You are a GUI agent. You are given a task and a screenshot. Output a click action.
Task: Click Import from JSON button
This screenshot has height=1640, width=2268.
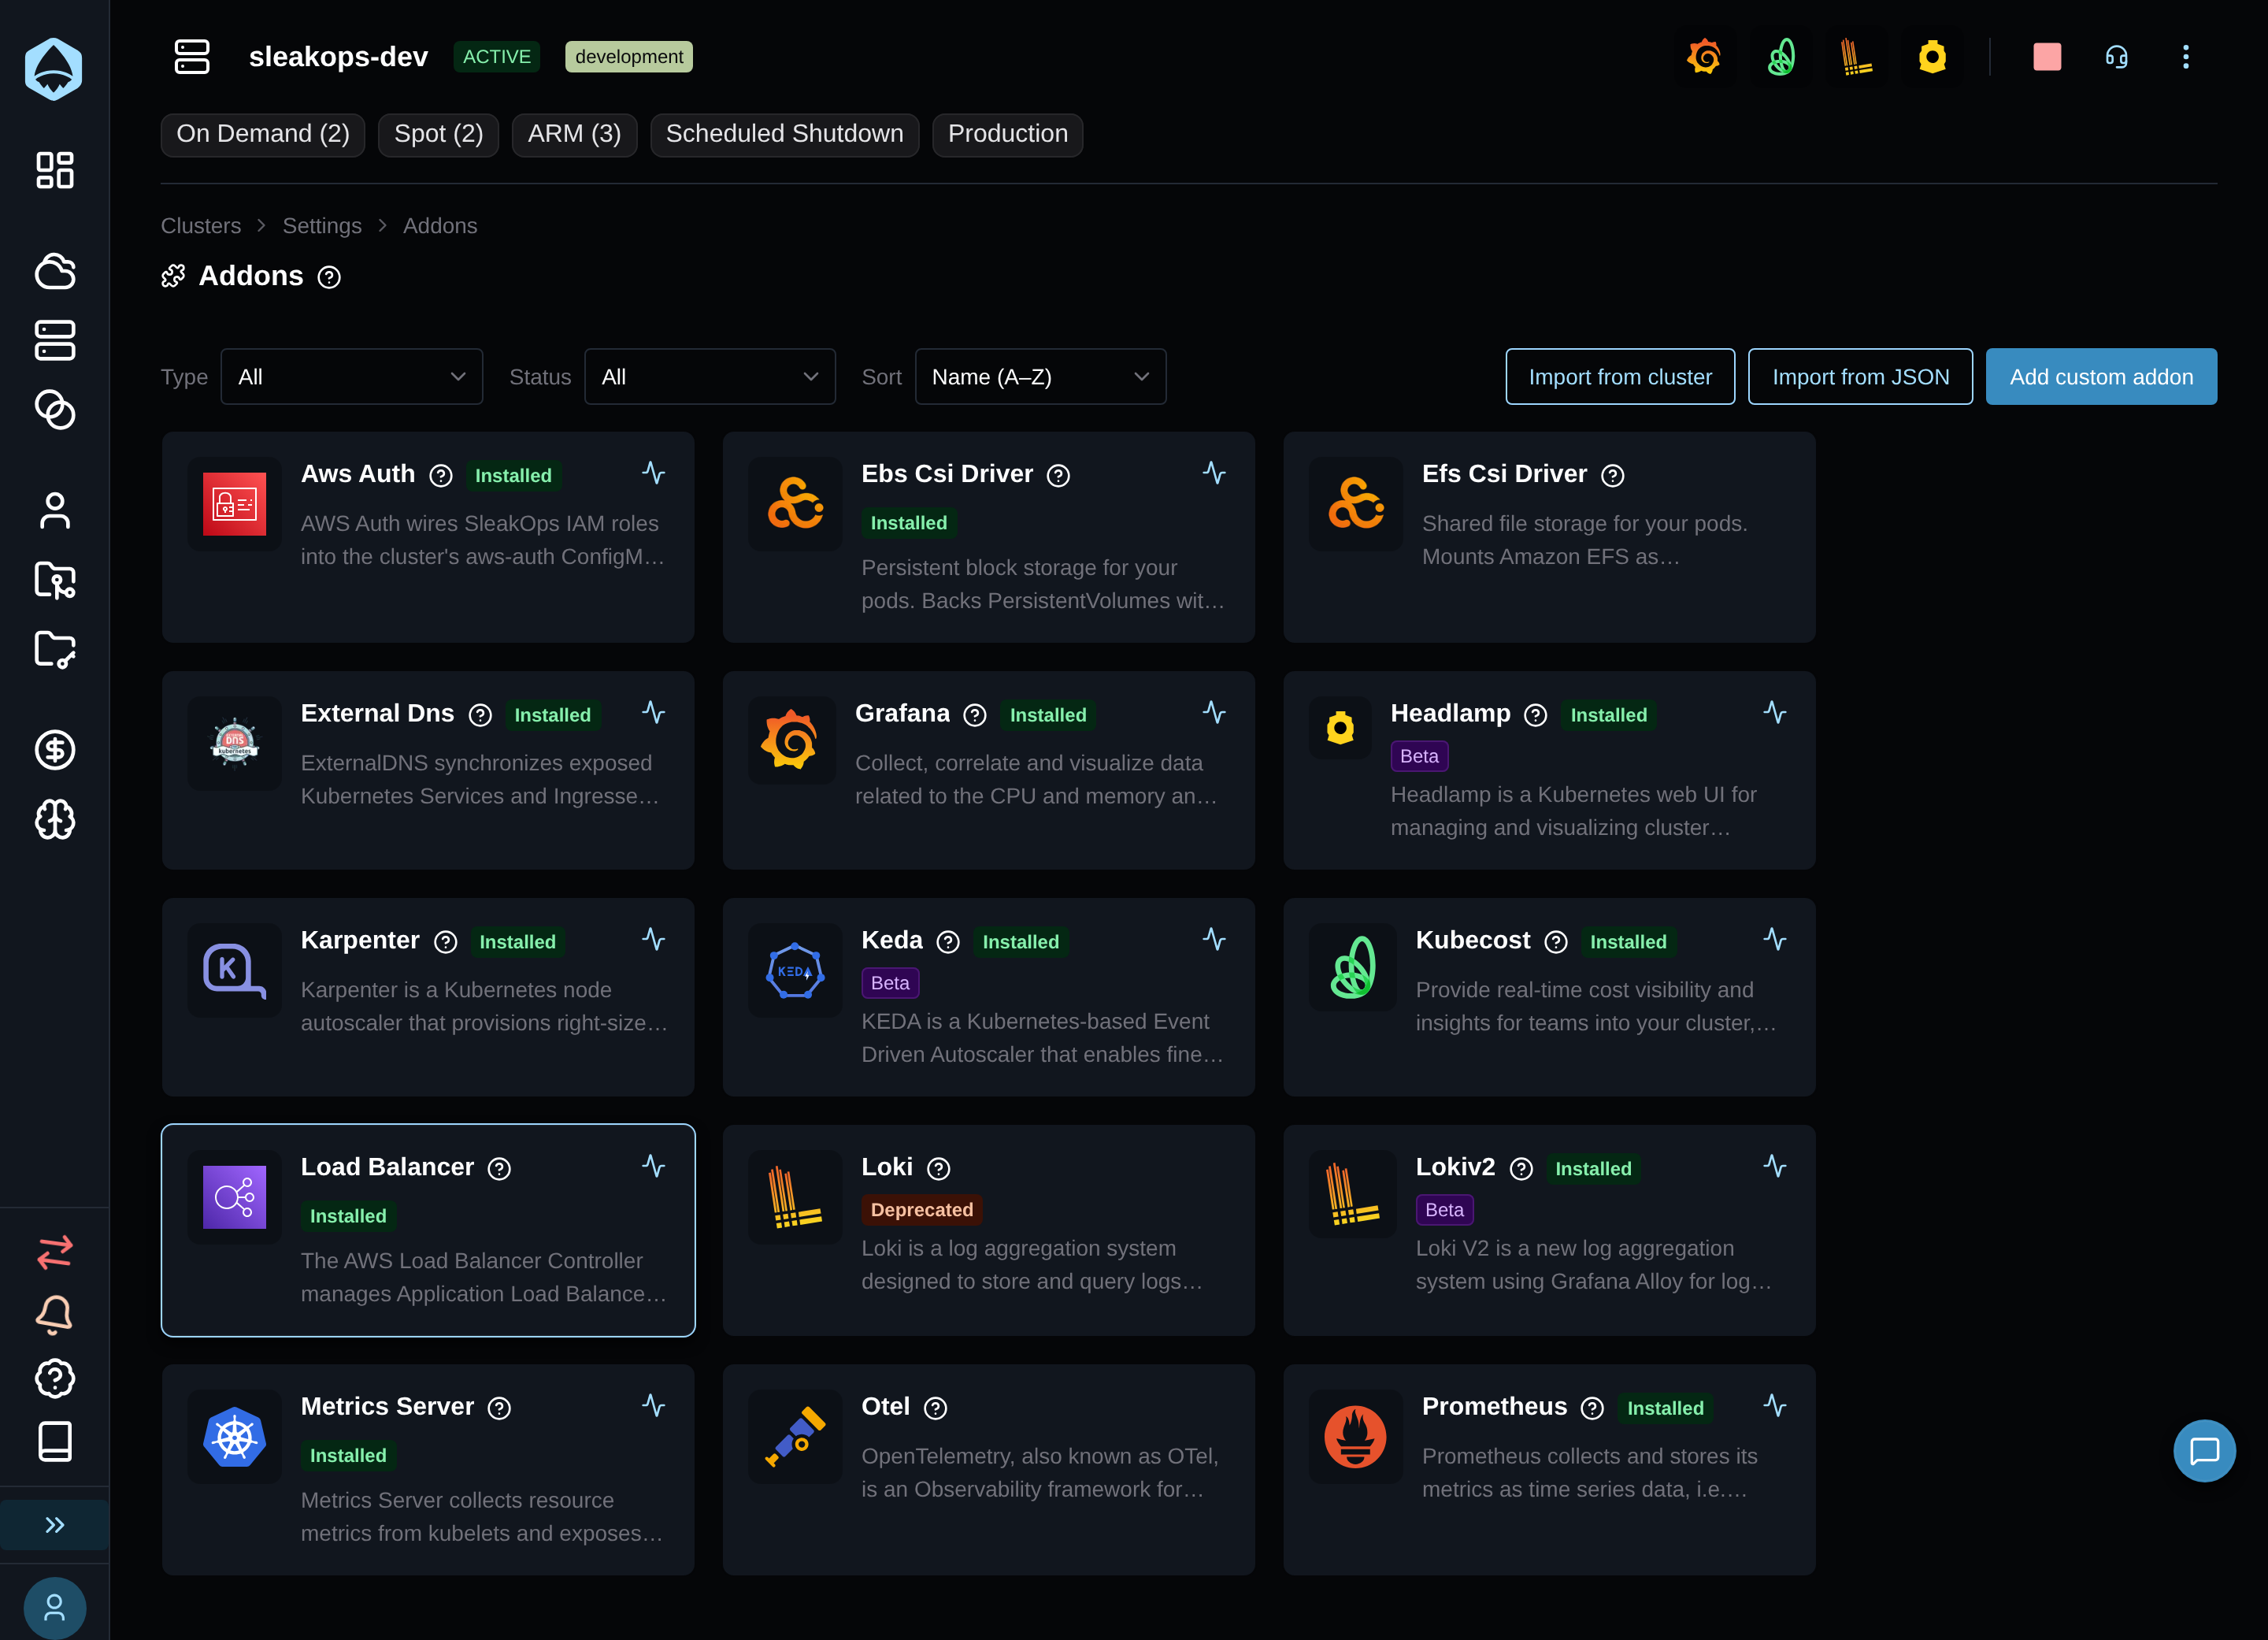click(1861, 377)
